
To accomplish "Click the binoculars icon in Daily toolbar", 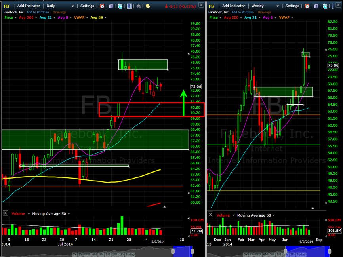I will (139, 6).
